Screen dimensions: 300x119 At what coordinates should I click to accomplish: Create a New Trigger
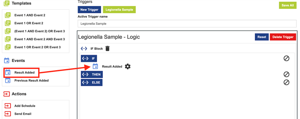[89, 10]
